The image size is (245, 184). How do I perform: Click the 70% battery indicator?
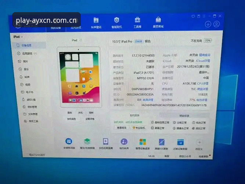(208, 40)
